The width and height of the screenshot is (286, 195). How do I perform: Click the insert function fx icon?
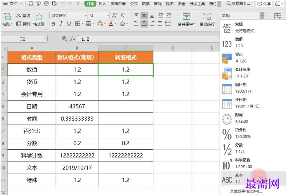[x=73, y=39]
